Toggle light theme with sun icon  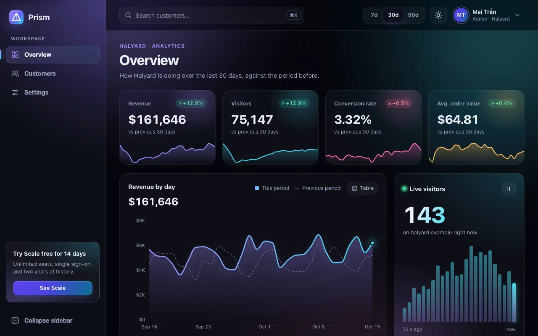click(x=438, y=15)
